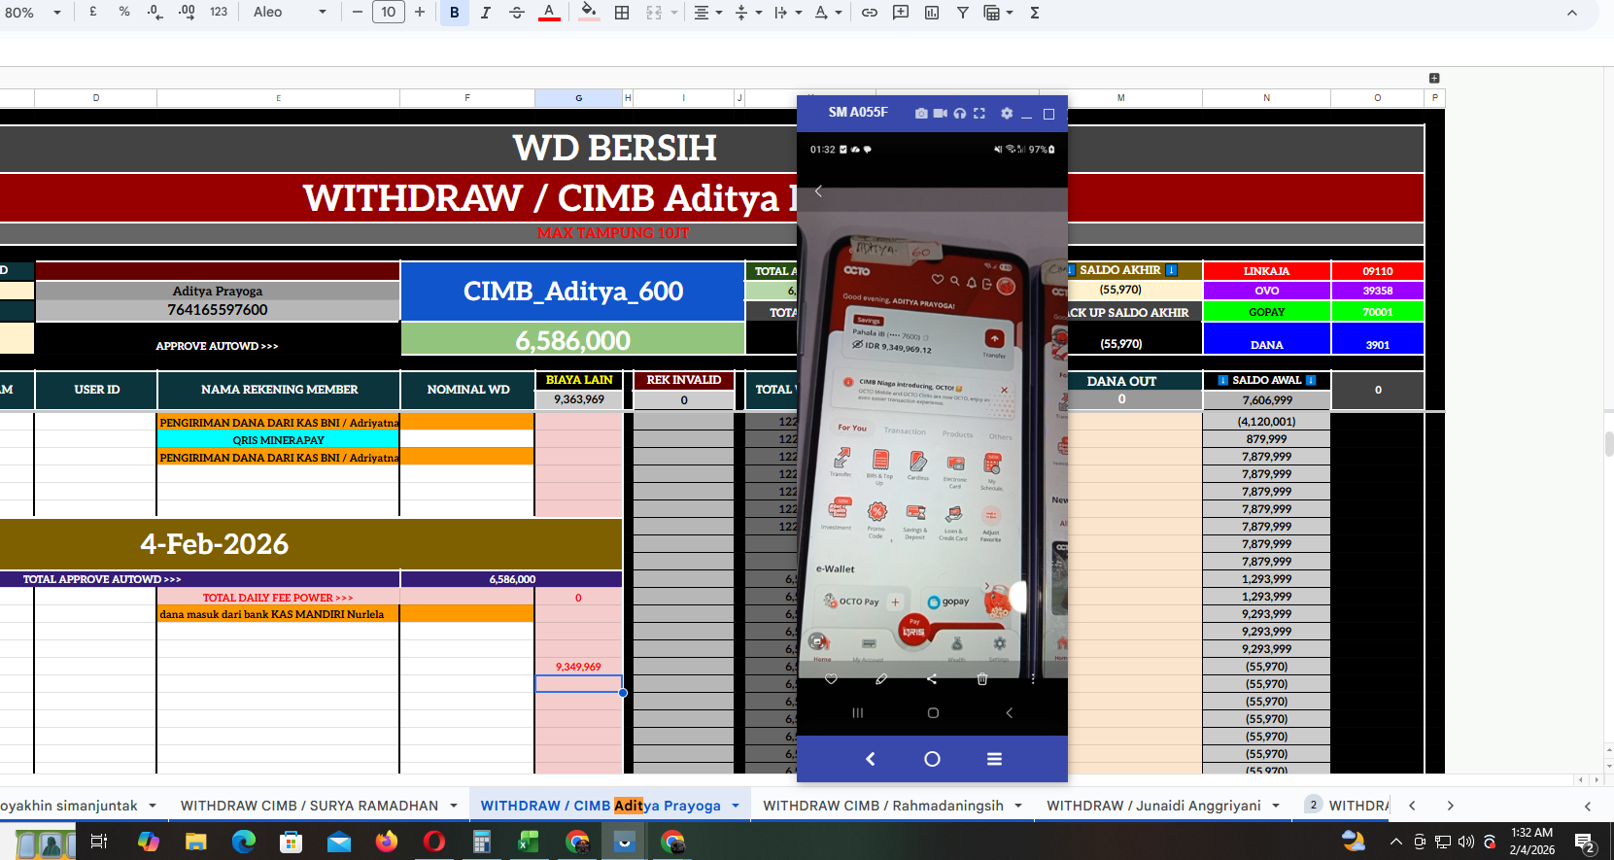This screenshot has height=860, width=1614.
Task: Switch to WITHDRAW CIMB / Rahmadaningsih tab
Action: click(883, 806)
